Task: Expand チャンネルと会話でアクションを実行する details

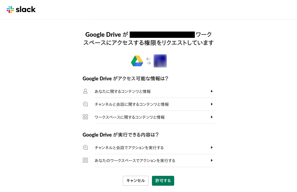Action: tap(212, 147)
